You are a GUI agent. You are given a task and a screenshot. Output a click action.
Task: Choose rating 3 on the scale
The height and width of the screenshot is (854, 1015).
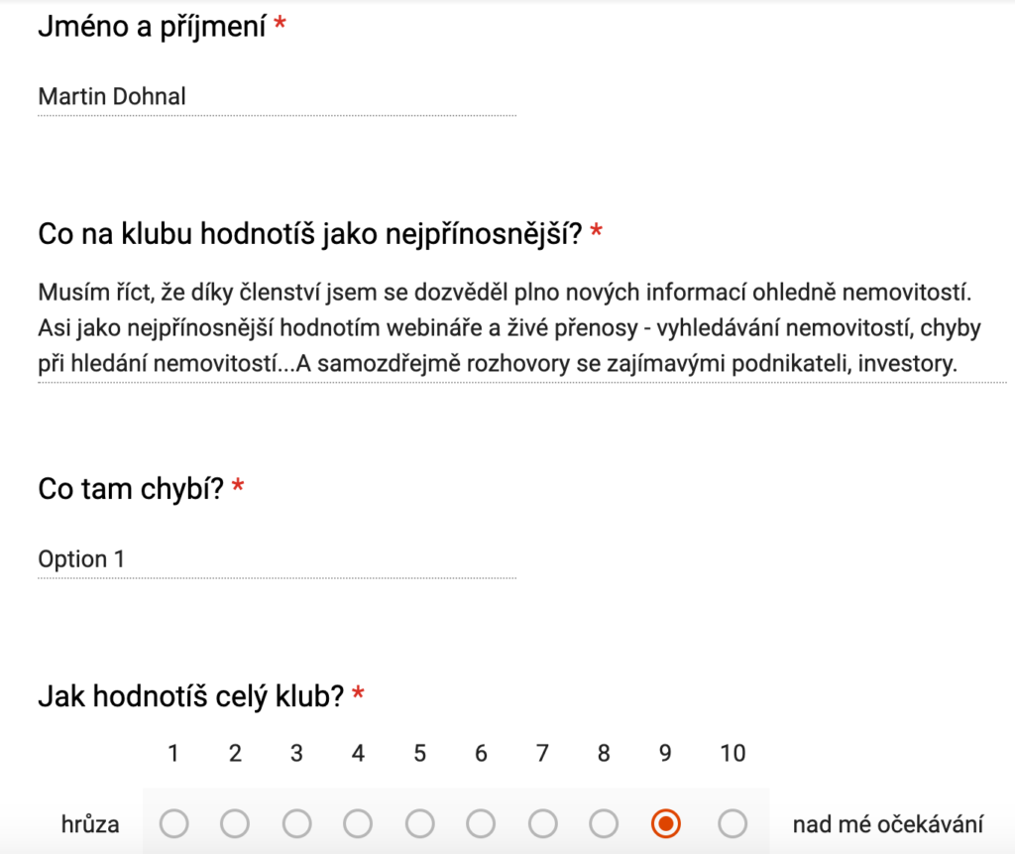coord(296,824)
